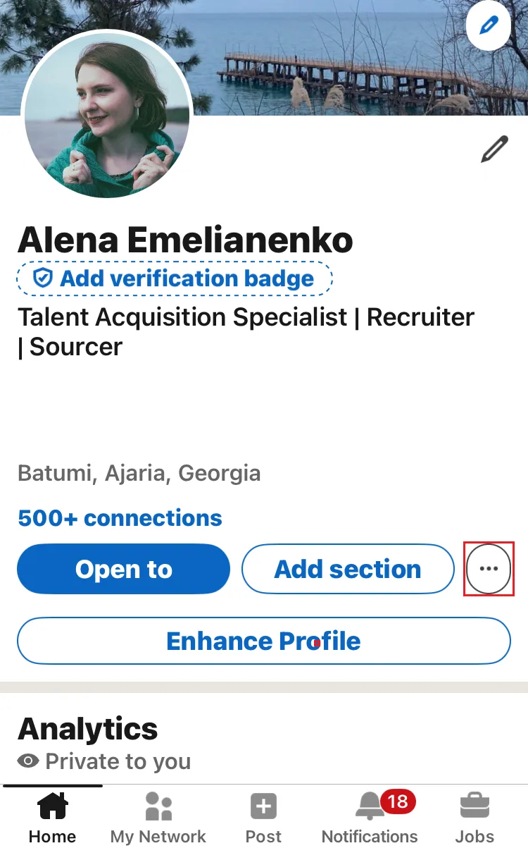This screenshot has width=528, height=848.
Task: Tap the Batumi, Ajaria, Georgia location
Action: pyautogui.click(x=139, y=472)
